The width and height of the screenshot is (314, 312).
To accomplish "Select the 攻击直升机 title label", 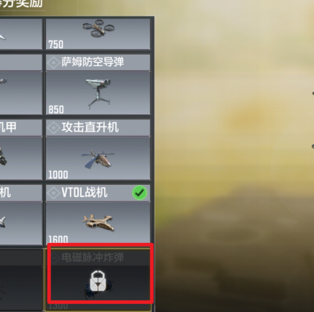I will 90,127.
